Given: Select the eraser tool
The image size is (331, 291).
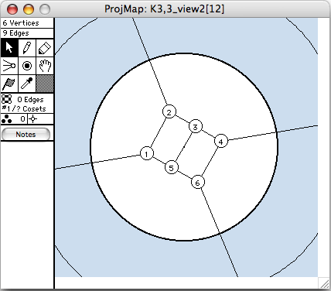Looking at the screenshot, I should tap(45, 48).
